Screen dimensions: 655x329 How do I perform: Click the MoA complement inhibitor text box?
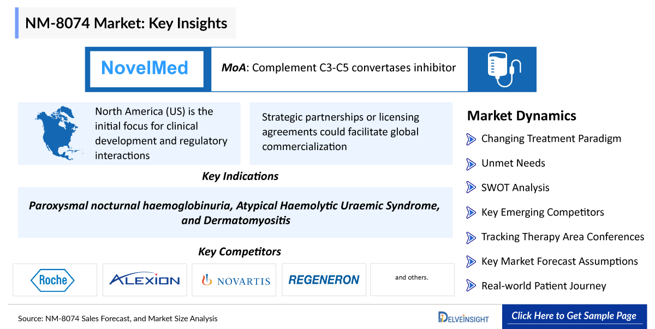tap(339, 68)
